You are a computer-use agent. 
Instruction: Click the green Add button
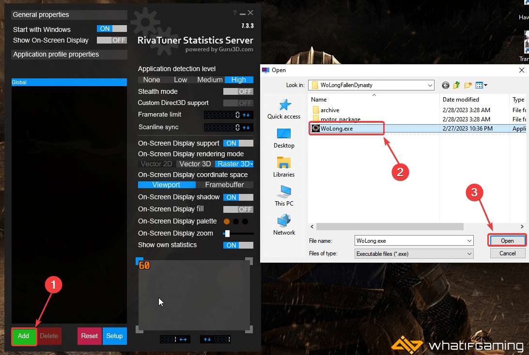point(24,336)
